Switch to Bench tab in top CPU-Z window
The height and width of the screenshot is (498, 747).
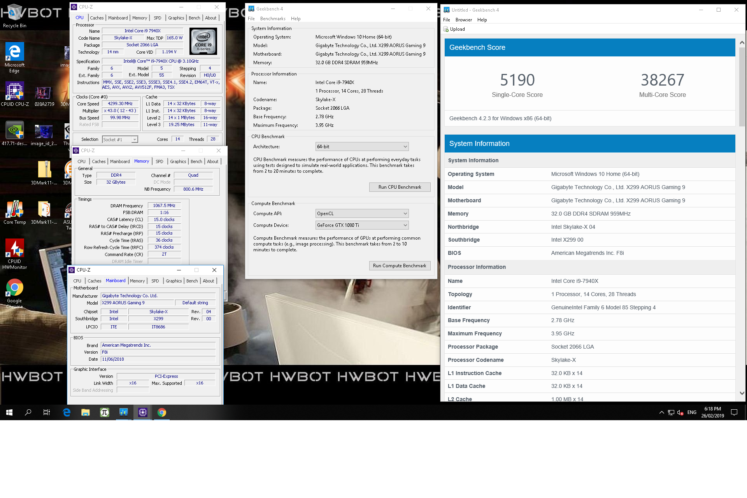(x=195, y=18)
